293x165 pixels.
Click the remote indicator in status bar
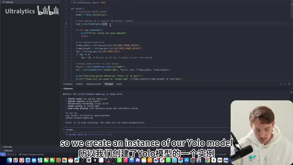[x=3, y=154]
